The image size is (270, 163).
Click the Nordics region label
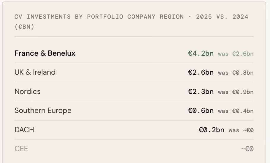[x=28, y=92]
